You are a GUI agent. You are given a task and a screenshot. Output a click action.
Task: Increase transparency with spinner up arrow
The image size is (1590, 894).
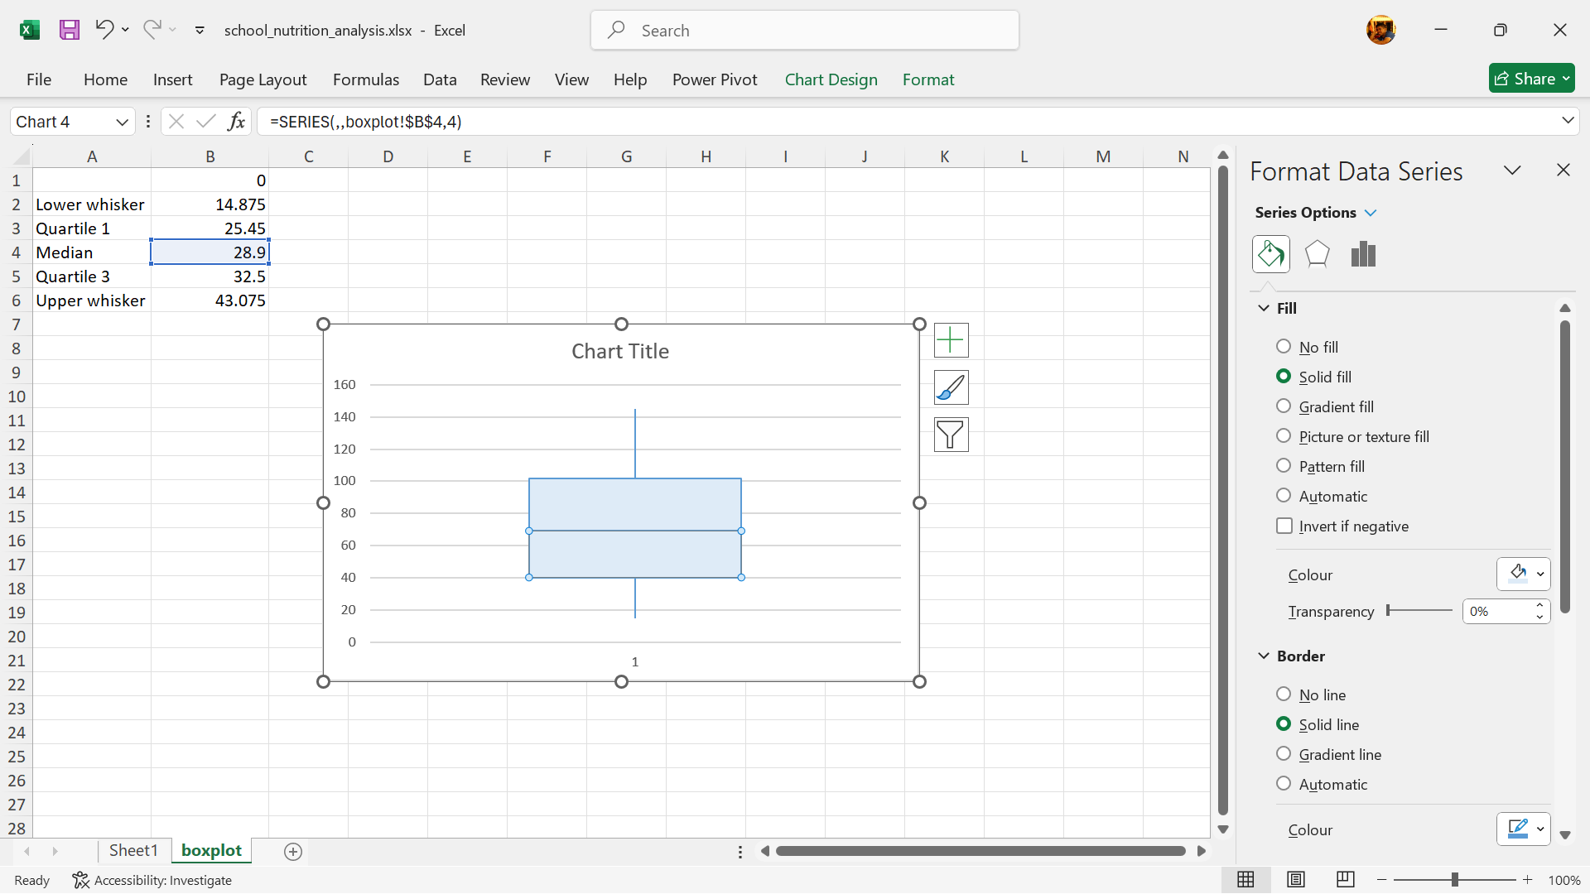point(1539,606)
